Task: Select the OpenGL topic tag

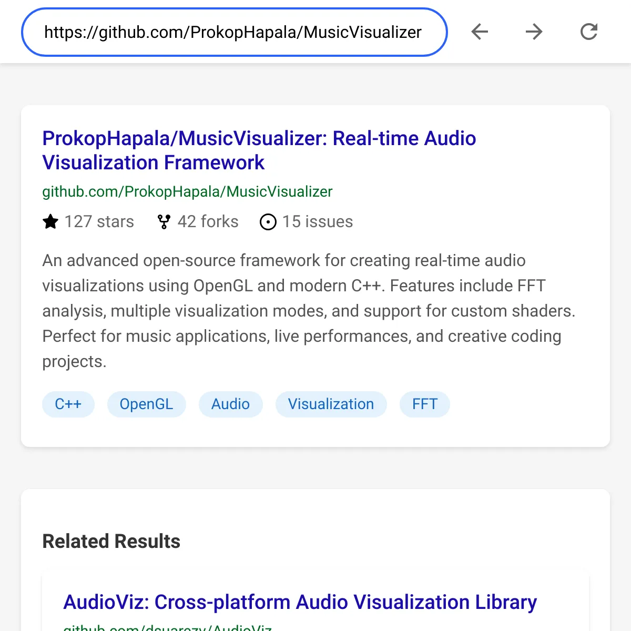Action: point(146,404)
